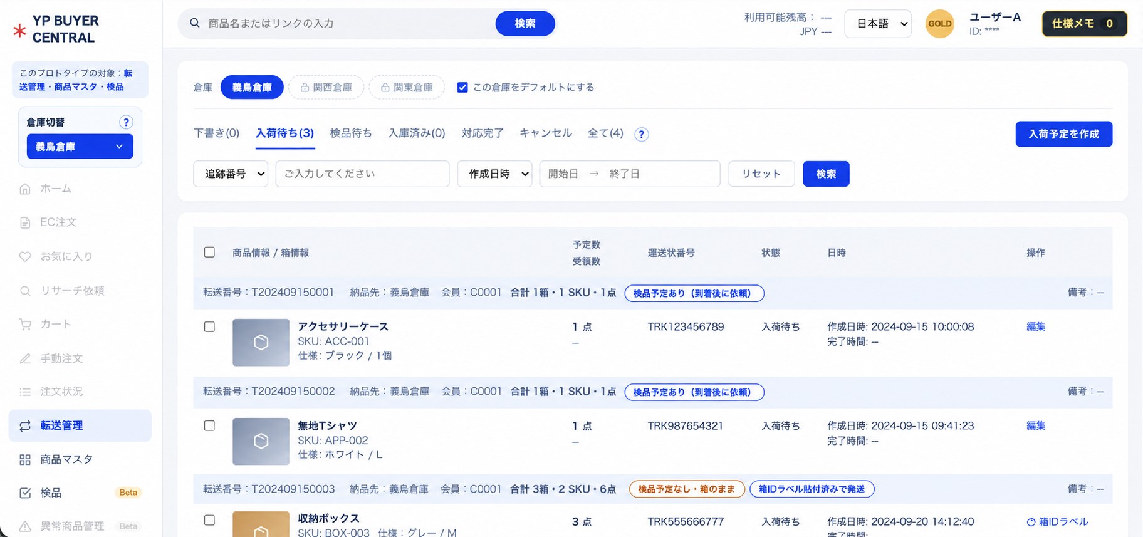Click the カート shopping cart icon
The height and width of the screenshot is (537, 1143).
tap(25, 324)
